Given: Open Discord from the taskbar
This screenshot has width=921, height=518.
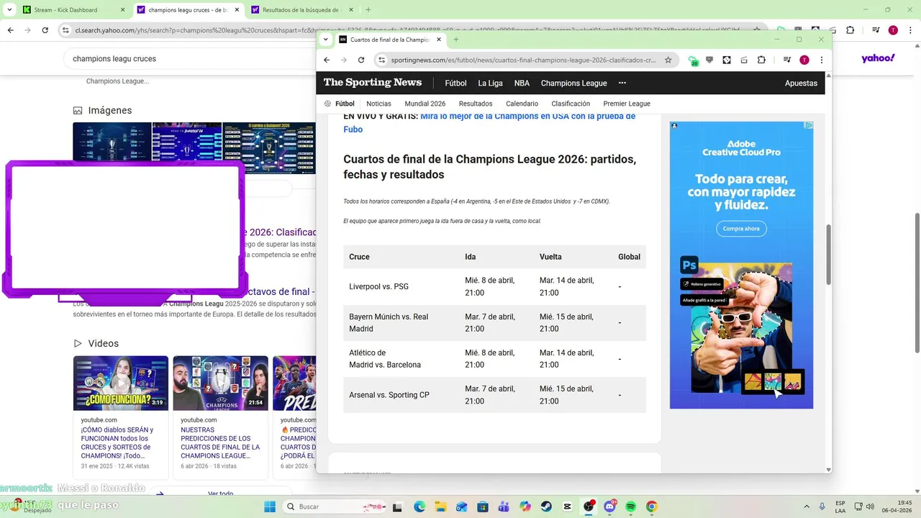Looking at the screenshot, I should (x=610, y=506).
